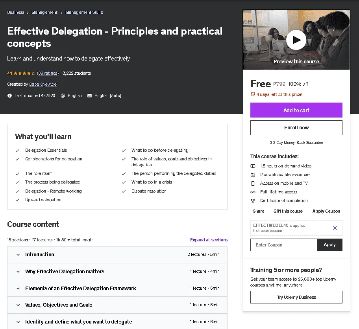The width and height of the screenshot is (359, 329).
Task: Focus the Enter Coupon field
Action: pos(284,245)
